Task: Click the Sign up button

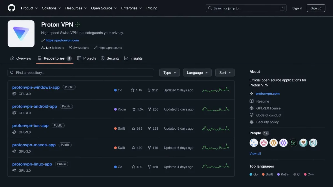Action: (316, 8)
